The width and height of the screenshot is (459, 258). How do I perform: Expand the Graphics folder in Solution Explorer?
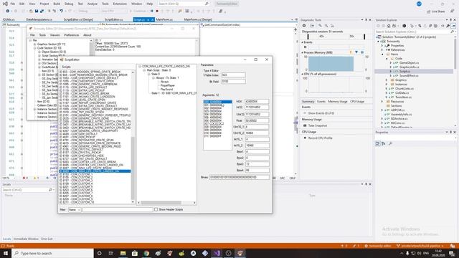387,80
